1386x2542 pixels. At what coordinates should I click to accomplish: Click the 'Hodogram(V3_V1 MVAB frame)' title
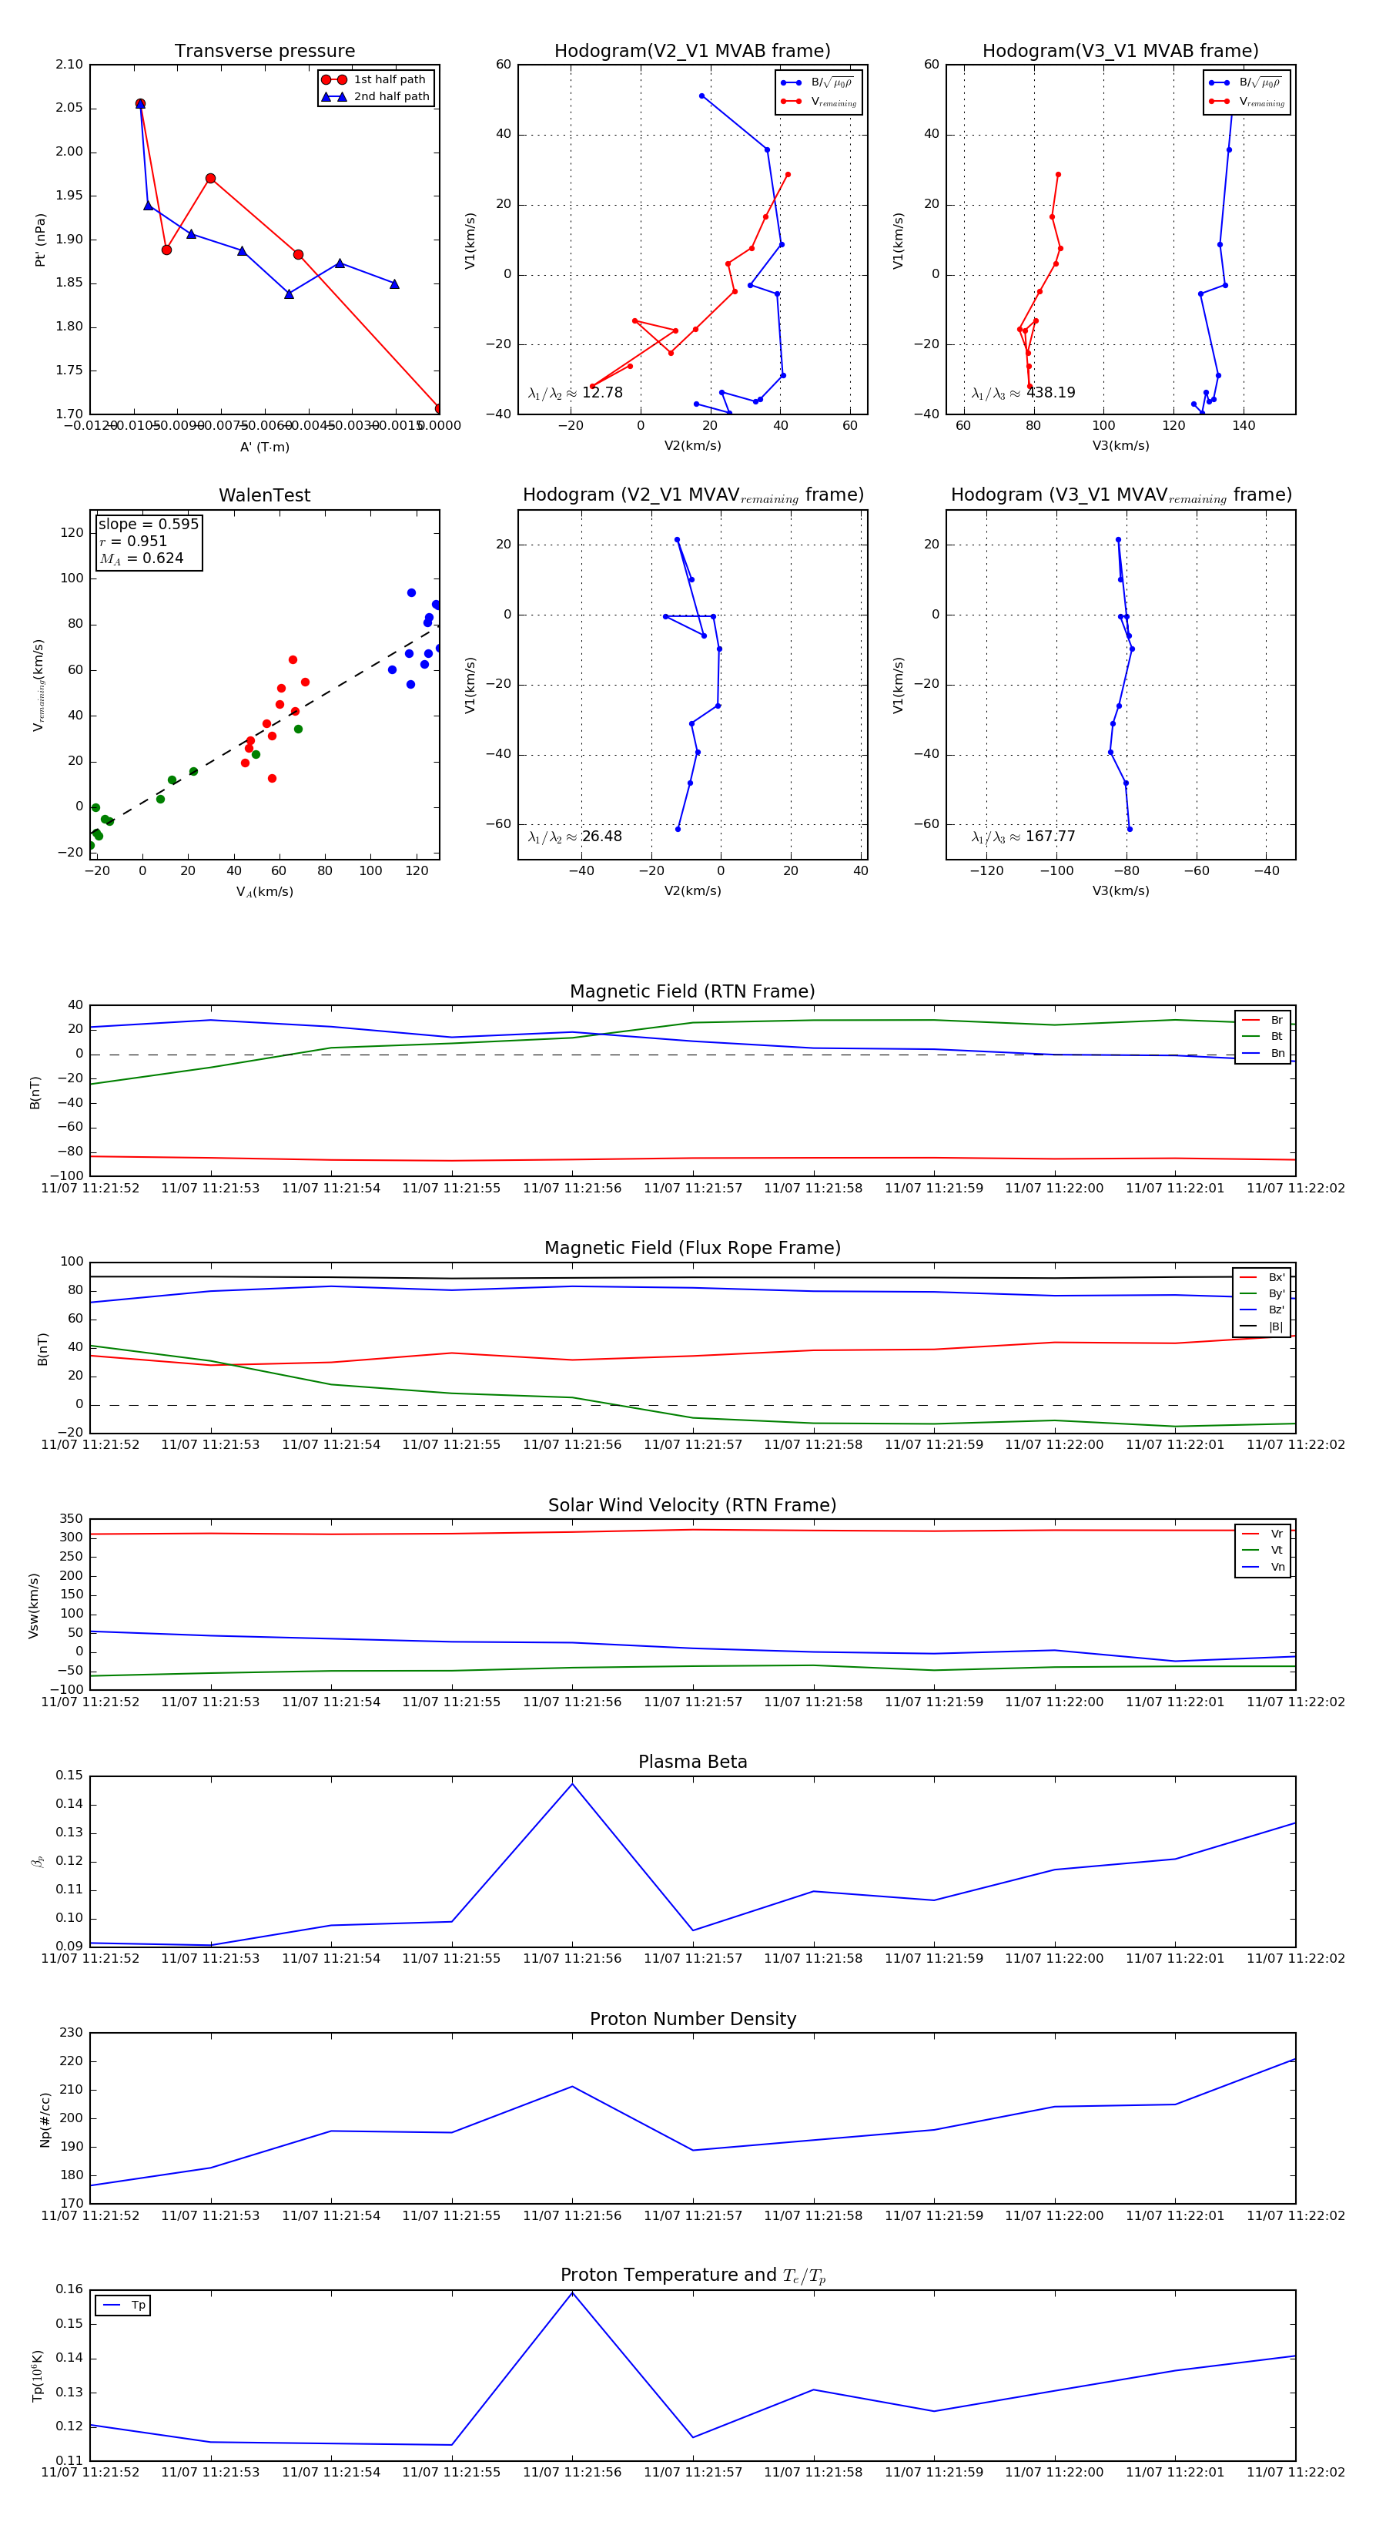(1120, 52)
